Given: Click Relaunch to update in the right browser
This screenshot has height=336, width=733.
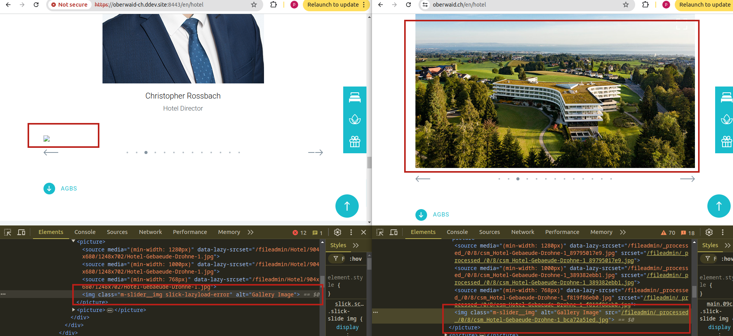Looking at the screenshot, I should [x=705, y=5].
